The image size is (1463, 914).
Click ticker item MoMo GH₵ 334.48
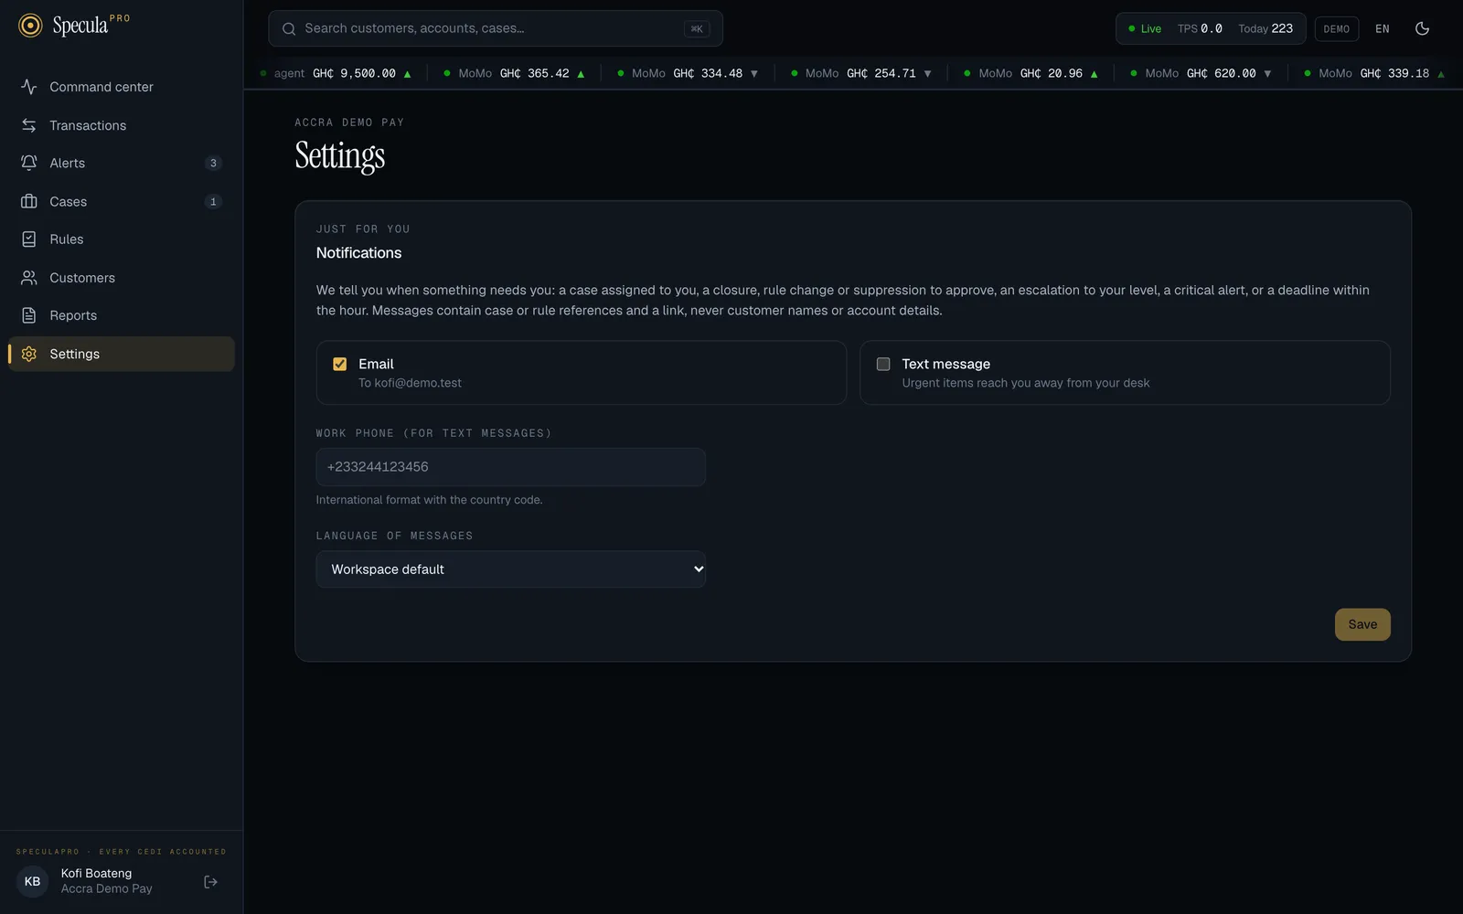tap(688, 73)
